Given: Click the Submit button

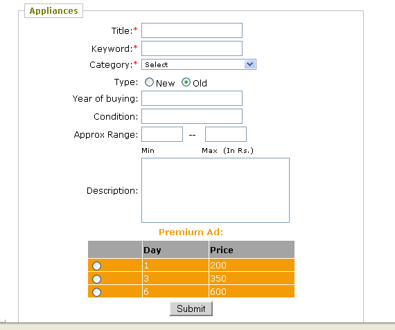Looking at the screenshot, I should [x=191, y=309].
